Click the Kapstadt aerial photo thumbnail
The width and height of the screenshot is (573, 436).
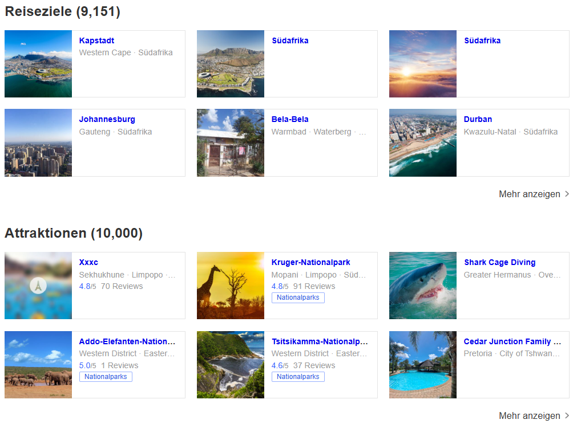pos(38,64)
